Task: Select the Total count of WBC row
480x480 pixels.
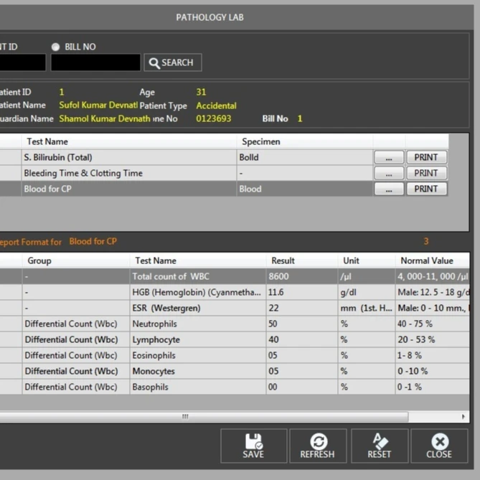Action: (x=235, y=276)
